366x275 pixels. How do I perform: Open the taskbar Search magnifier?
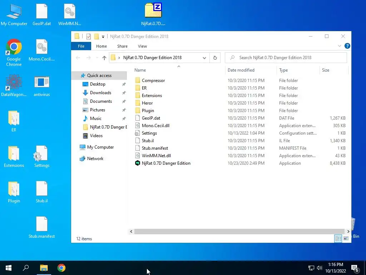[26, 268]
